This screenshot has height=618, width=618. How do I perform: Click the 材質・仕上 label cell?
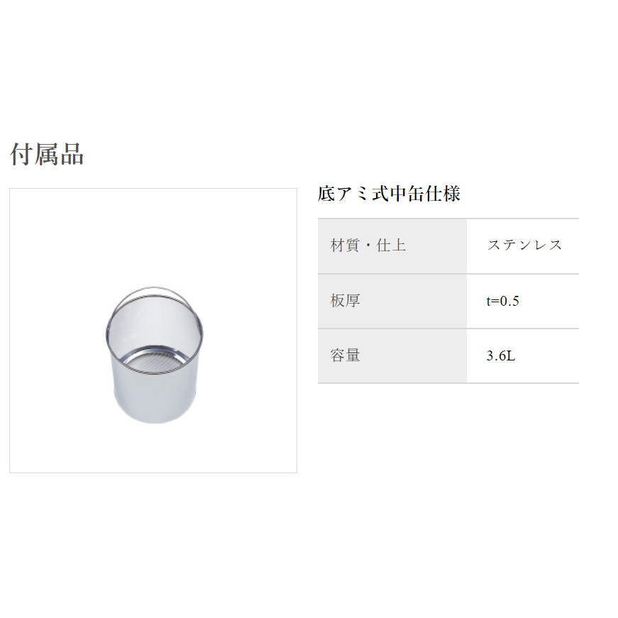(x=392, y=246)
